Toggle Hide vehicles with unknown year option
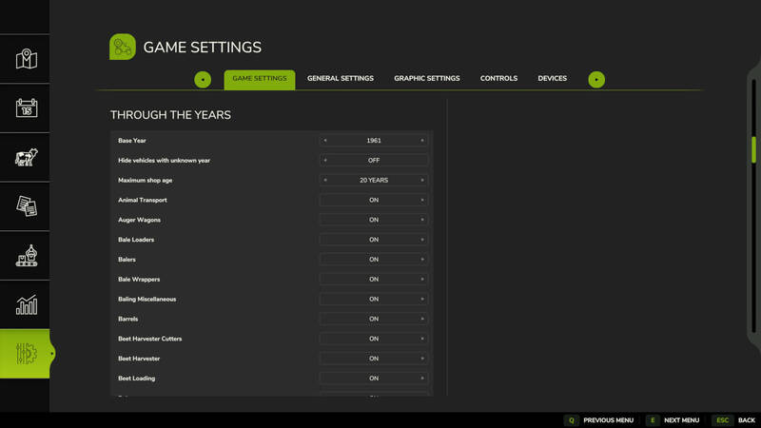761x428 pixels. pos(374,160)
